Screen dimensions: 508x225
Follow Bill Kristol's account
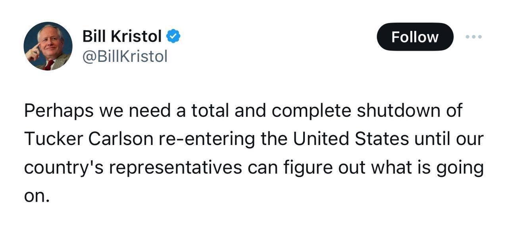point(415,37)
